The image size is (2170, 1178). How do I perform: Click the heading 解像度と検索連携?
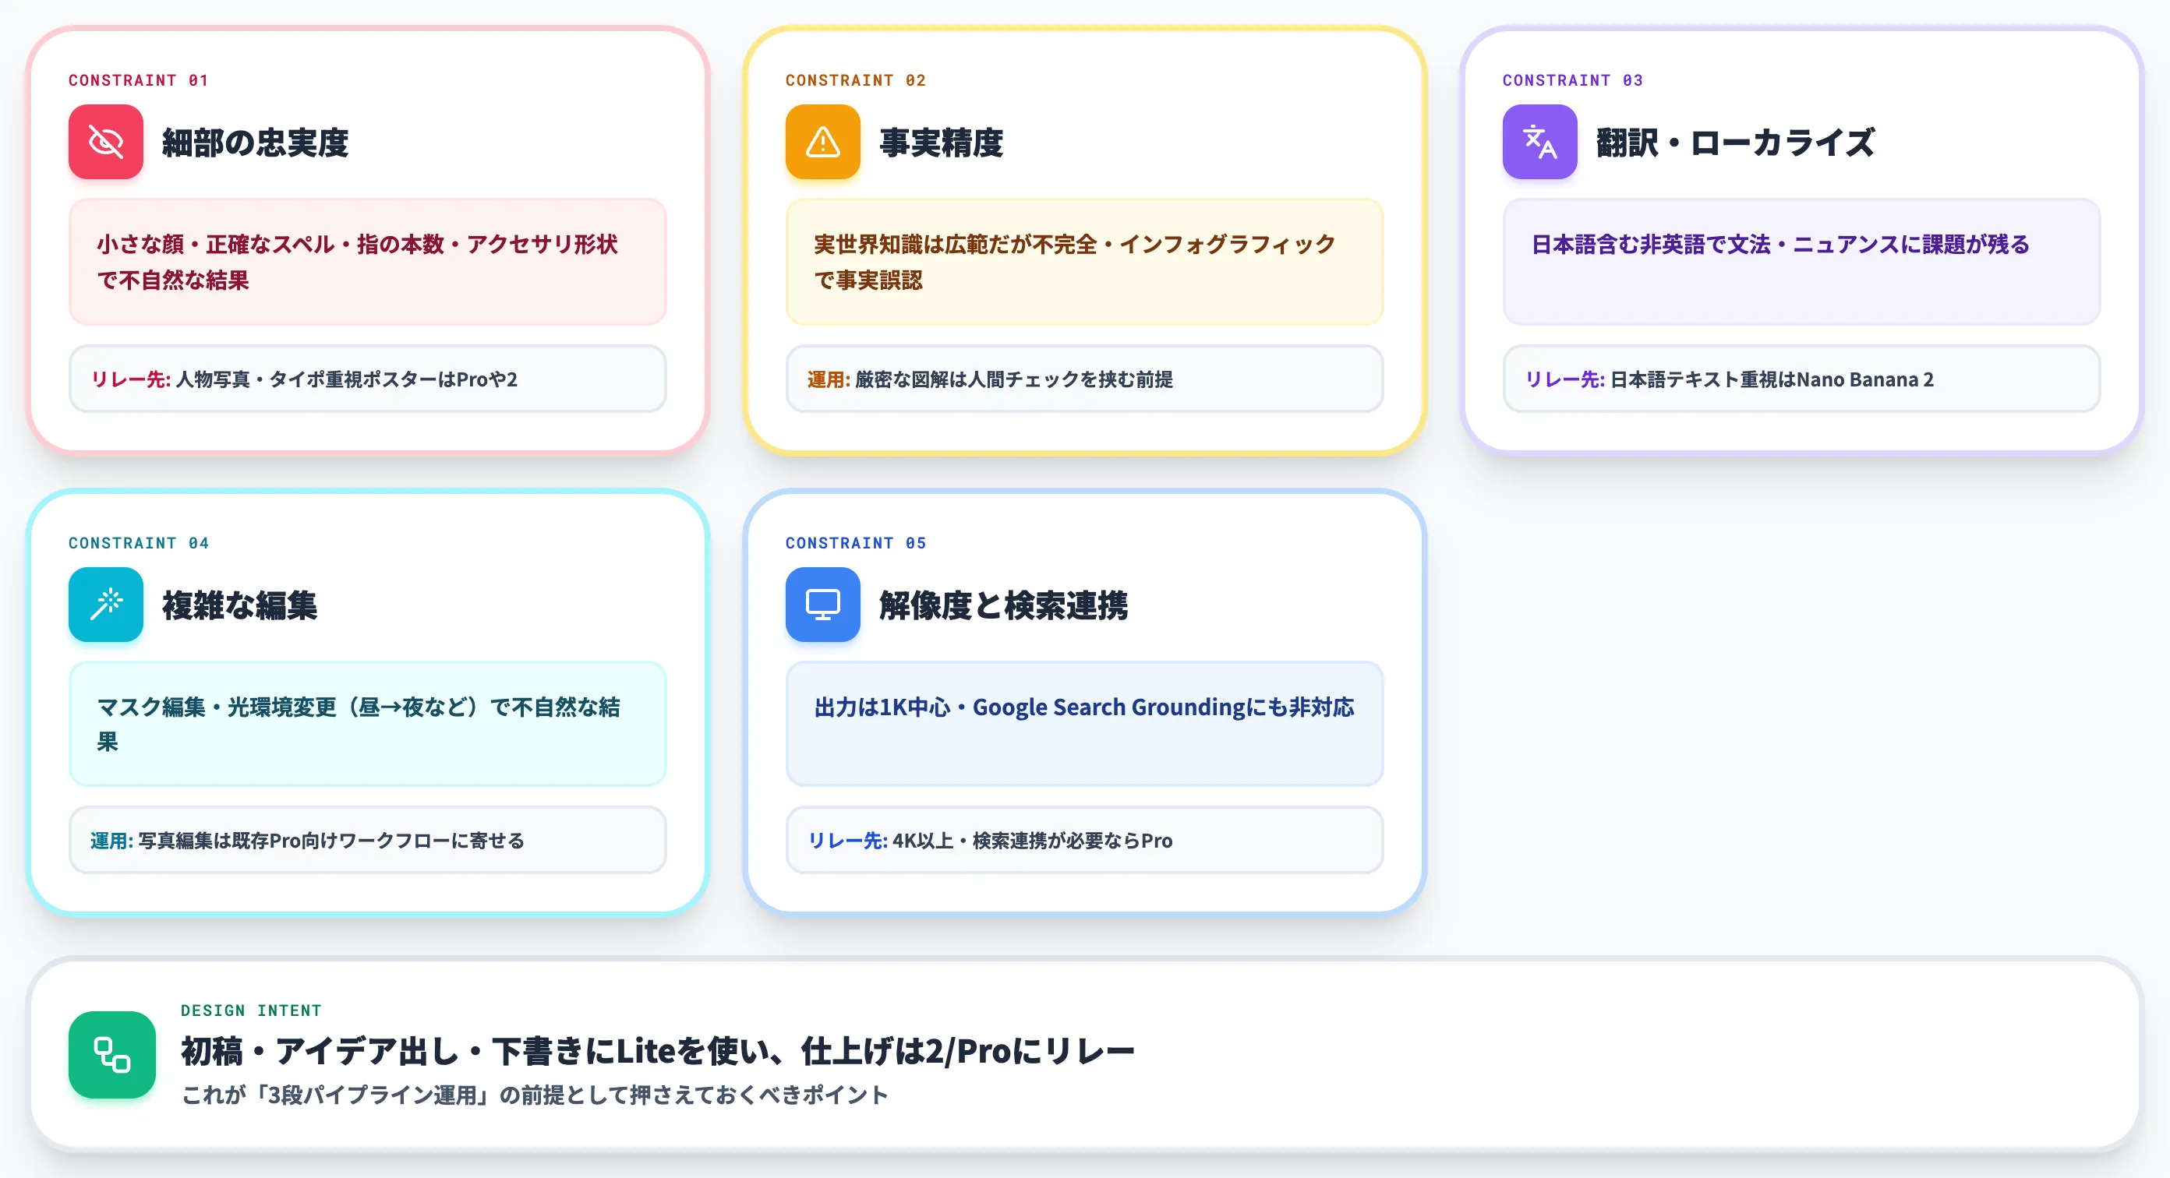pos(1003,605)
